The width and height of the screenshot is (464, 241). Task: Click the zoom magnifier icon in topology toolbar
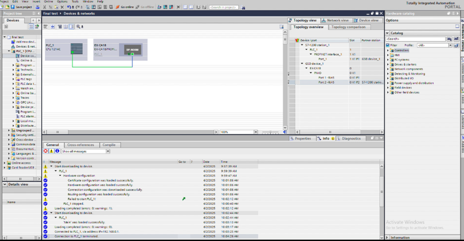(78, 27)
